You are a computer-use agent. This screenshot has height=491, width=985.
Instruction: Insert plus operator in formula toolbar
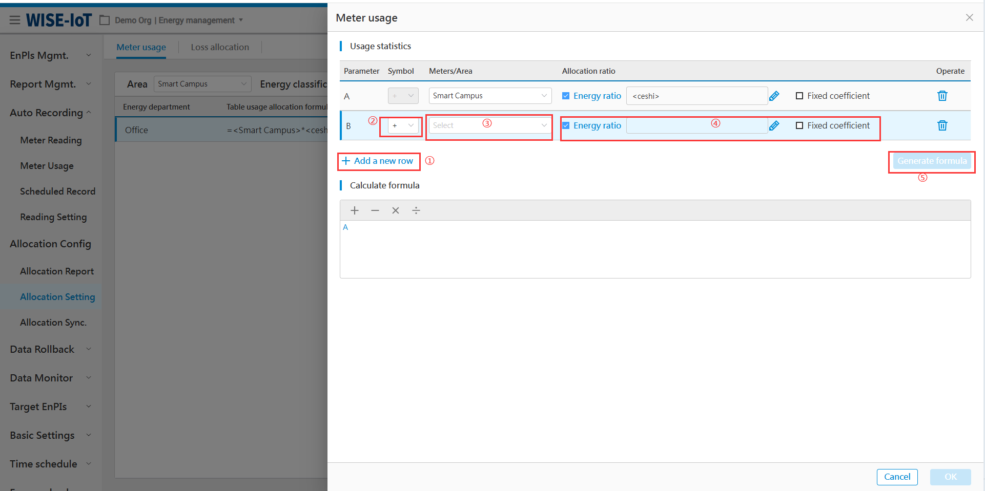pos(355,210)
